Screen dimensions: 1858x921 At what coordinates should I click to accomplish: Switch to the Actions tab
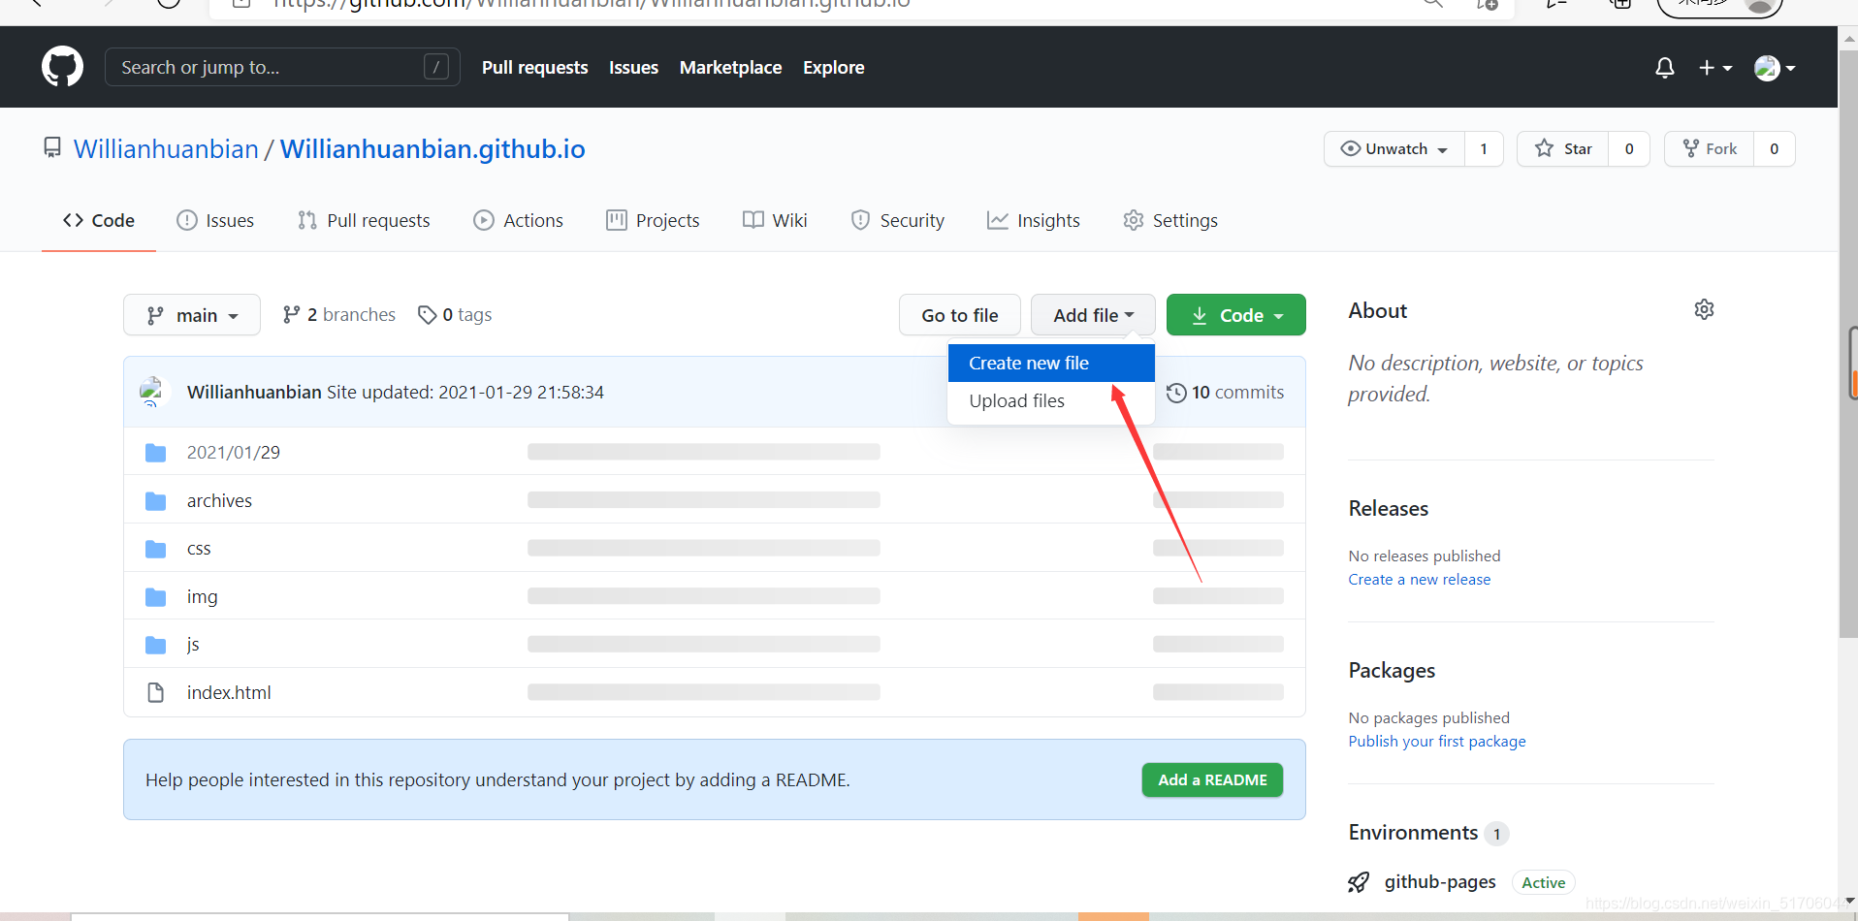518,221
